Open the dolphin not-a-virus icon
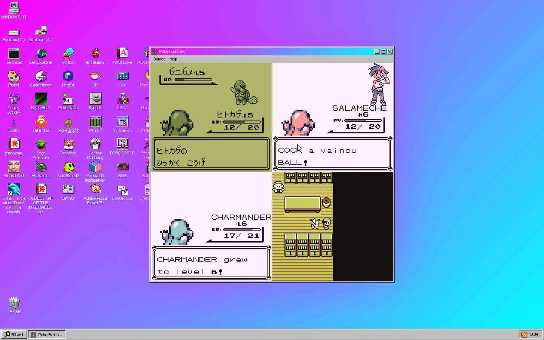The width and height of the screenshot is (544, 340). click(14, 199)
